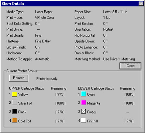Click the Empty cartridge slot icon
Image resolution: width=145 pixels, height=133 pixels.
click(x=83, y=111)
